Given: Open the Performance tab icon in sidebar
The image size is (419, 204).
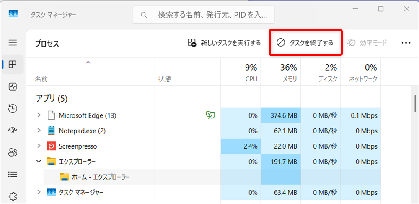Looking at the screenshot, I should tap(13, 86).
